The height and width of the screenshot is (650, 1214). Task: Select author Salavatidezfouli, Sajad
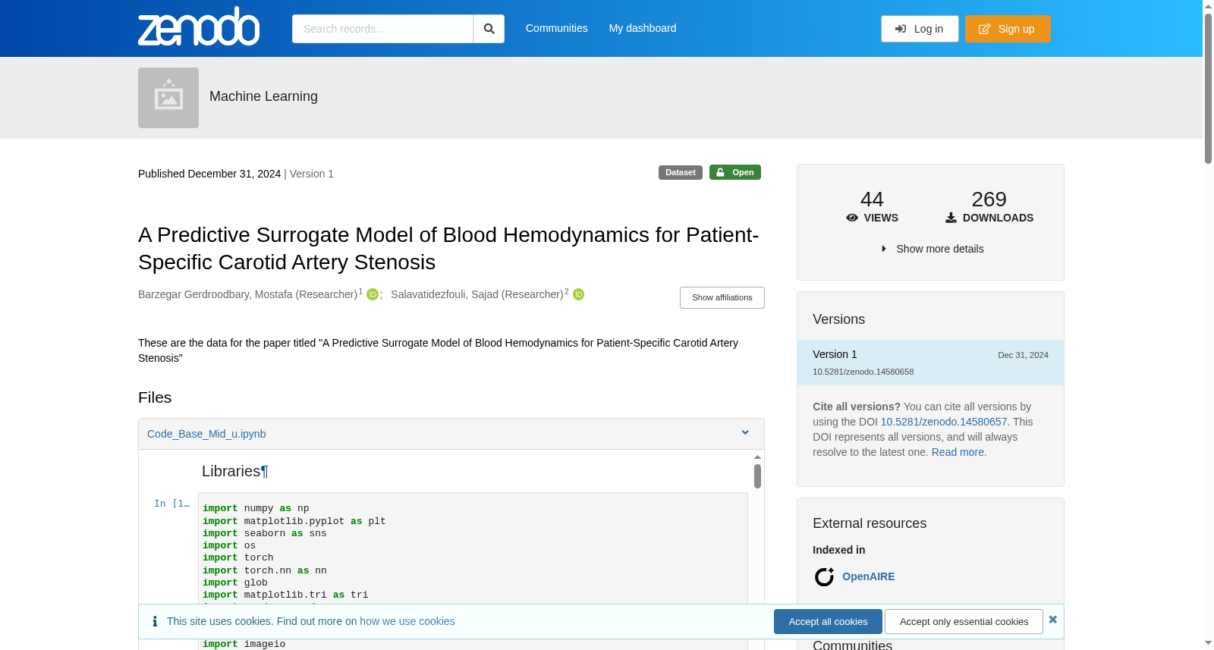(477, 294)
